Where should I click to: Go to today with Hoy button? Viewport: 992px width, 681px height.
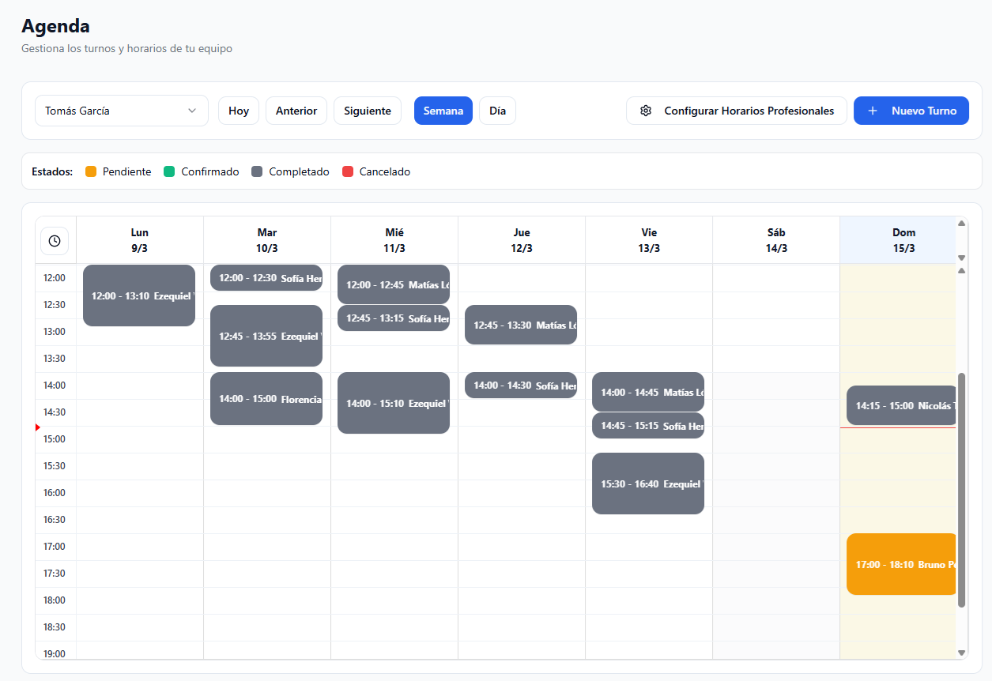click(x=239, y=111)
